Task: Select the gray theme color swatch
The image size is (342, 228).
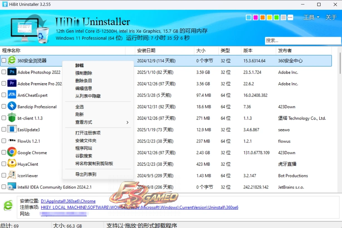Action: click(x=283, y=18)
